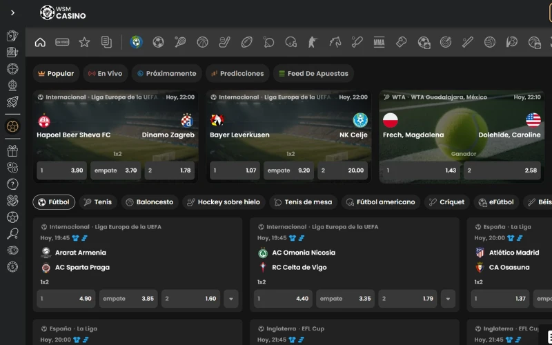Image resolution: width=552 pixels, height=345 pixels.
Task: Open the question mark help sidebar icon
Action: click(12, 184)
